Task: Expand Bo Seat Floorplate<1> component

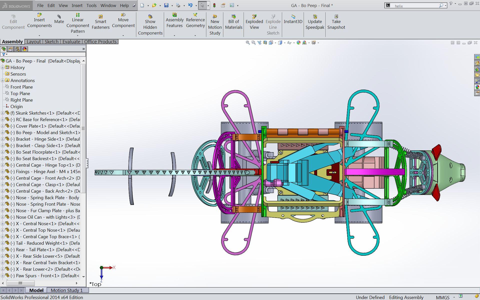Action: [x=3, y=152]
